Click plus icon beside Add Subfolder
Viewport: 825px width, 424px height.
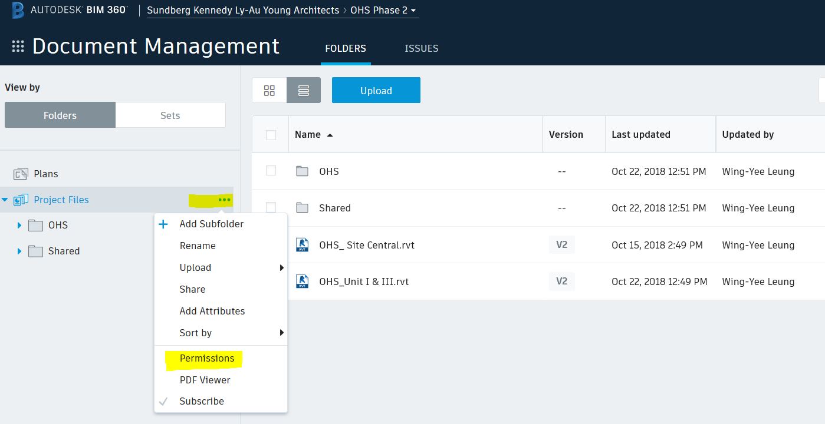coord(164,224)
